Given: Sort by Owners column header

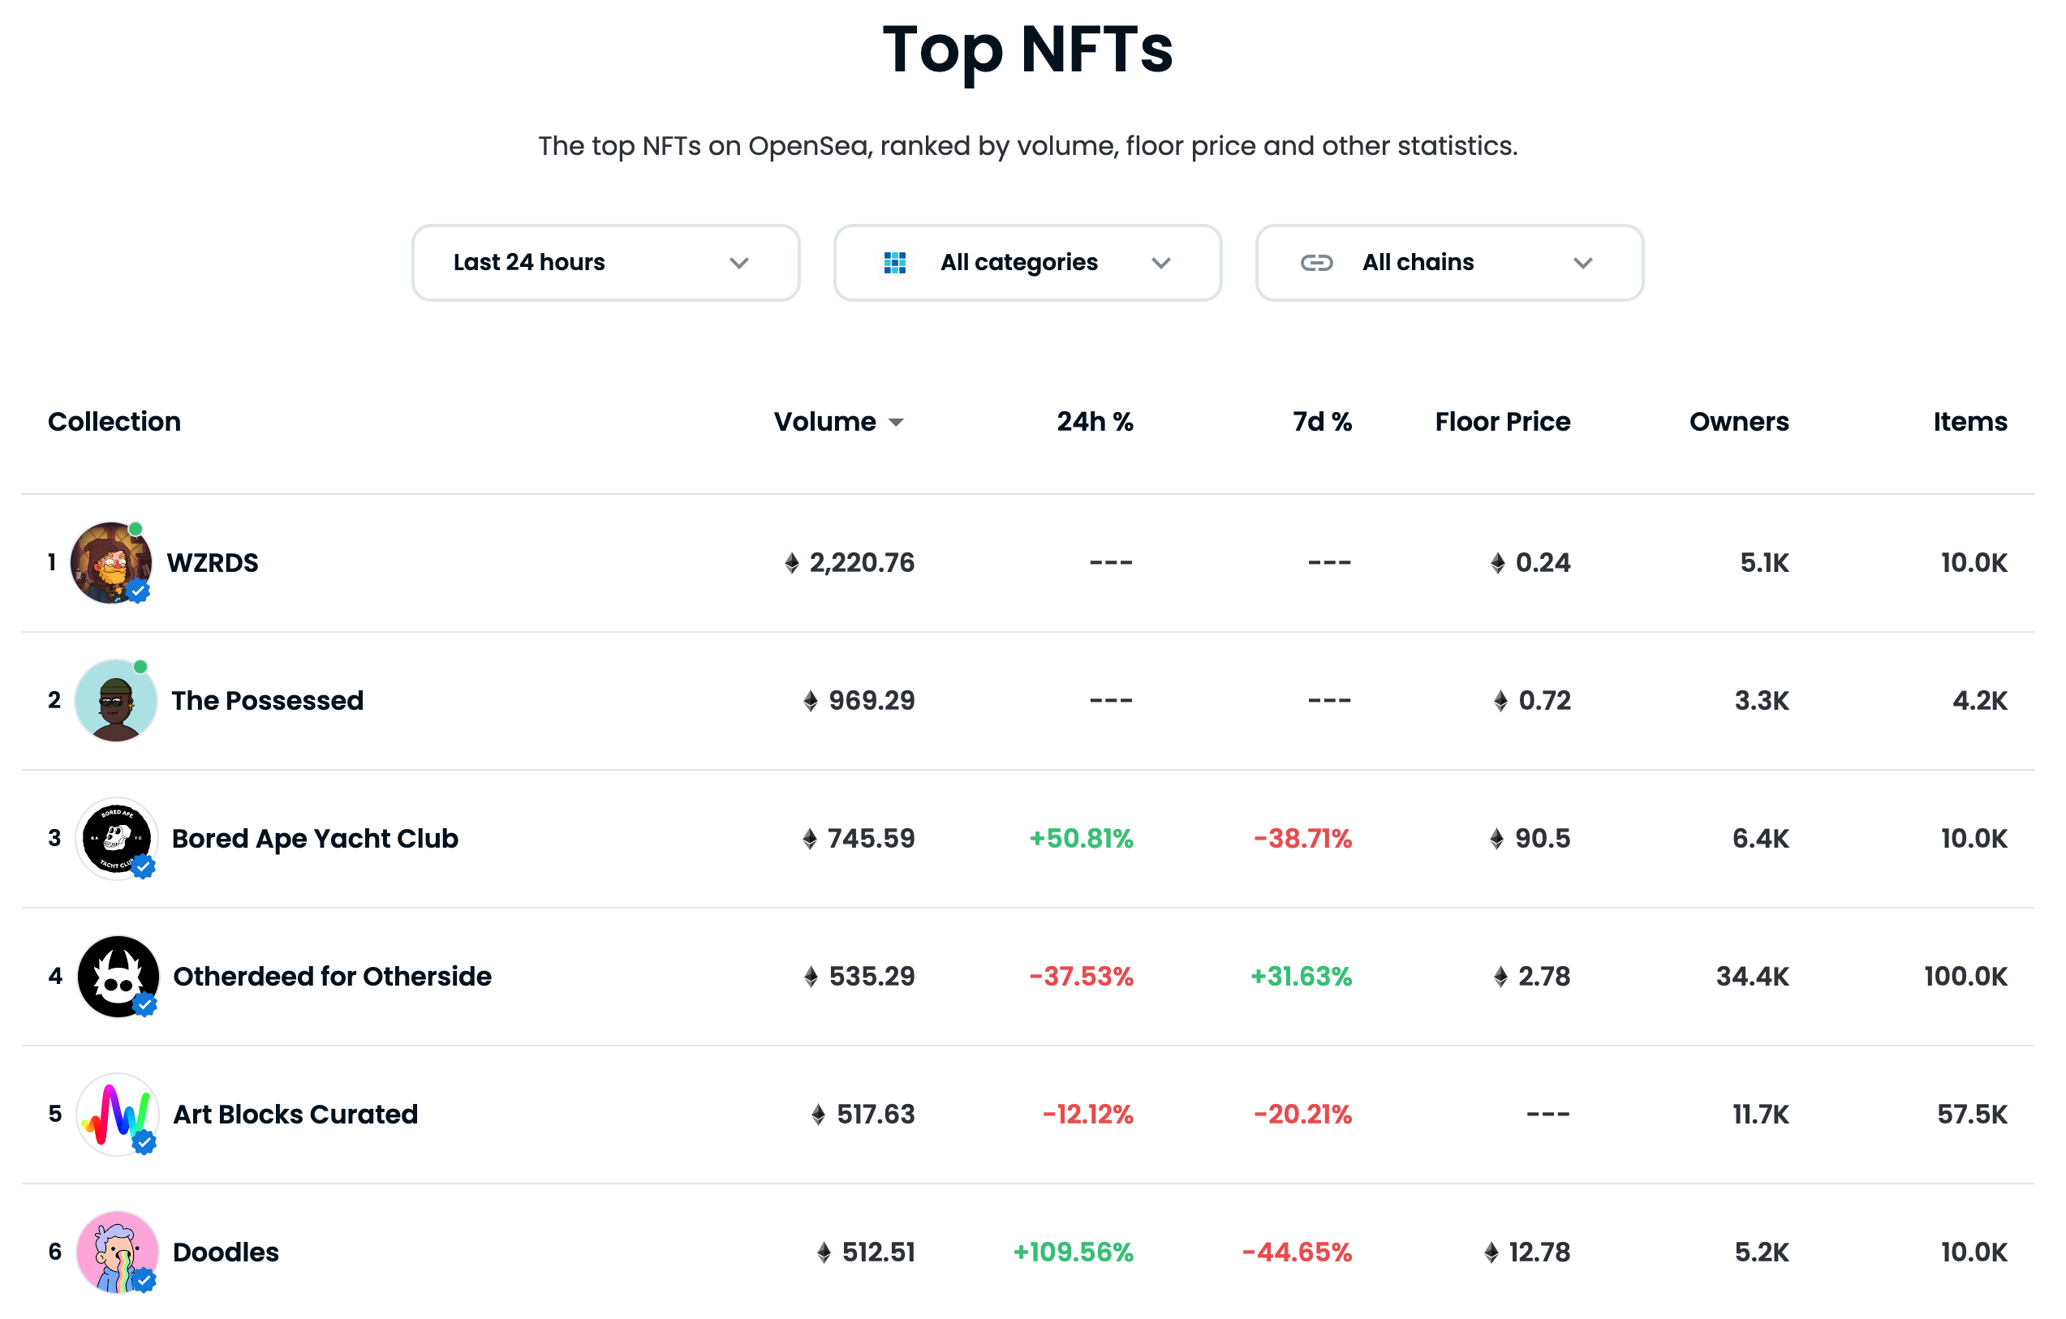Looking at the screenshot, I should [1739, 422].
